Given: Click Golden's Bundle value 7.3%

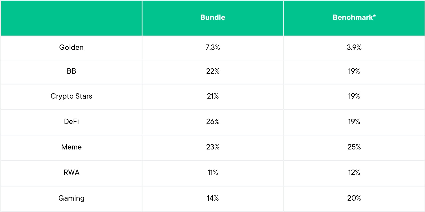Looking at the screenshot, I should pyautogui.click(x=213, y=47).
